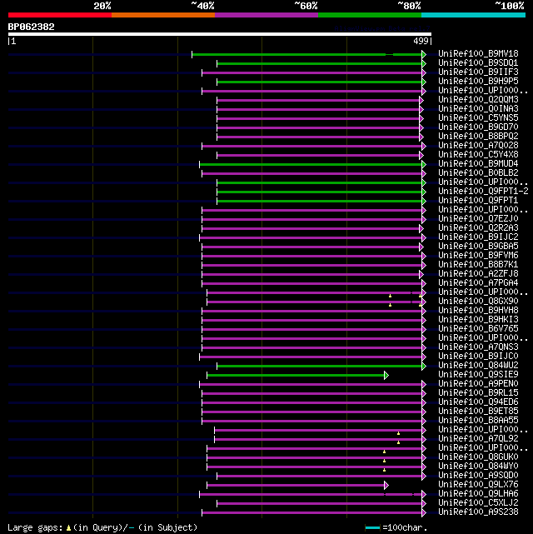Click the UniRef100_A9SQD0 row label

pos(478,476)
